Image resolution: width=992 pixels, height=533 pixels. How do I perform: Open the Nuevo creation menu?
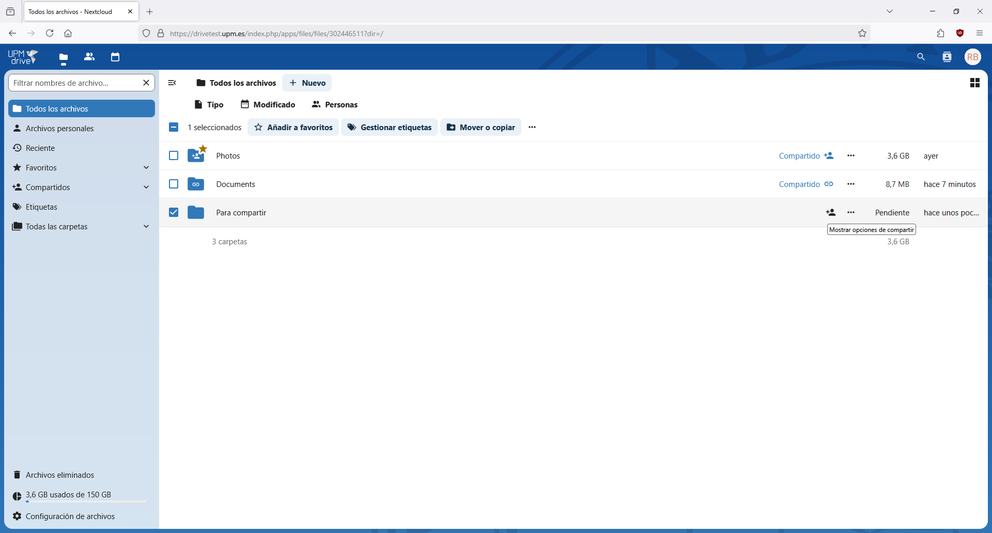pos(307,83)
